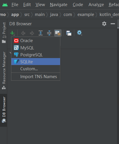Choose Import TNS Names
This screenshot has width=119, height=144.
[36, 77]
